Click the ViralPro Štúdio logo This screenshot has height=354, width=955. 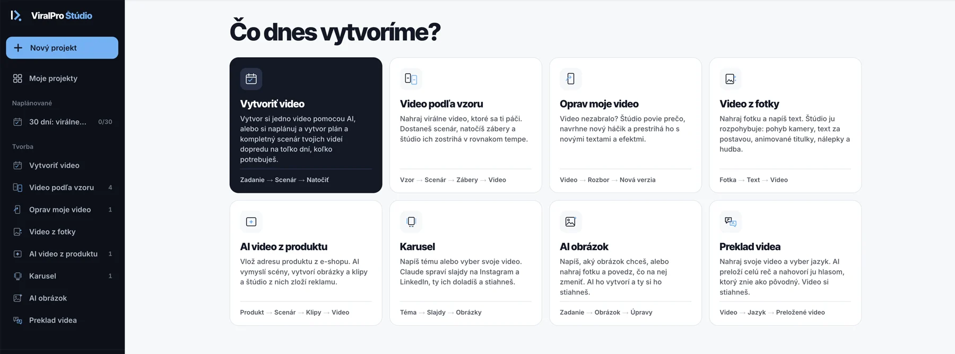[x=51, y=15]
